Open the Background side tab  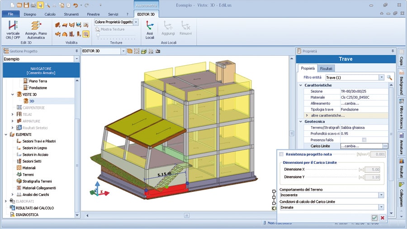coord(401,82)
